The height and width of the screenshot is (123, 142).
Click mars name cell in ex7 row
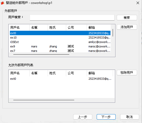tap(34, 51)
